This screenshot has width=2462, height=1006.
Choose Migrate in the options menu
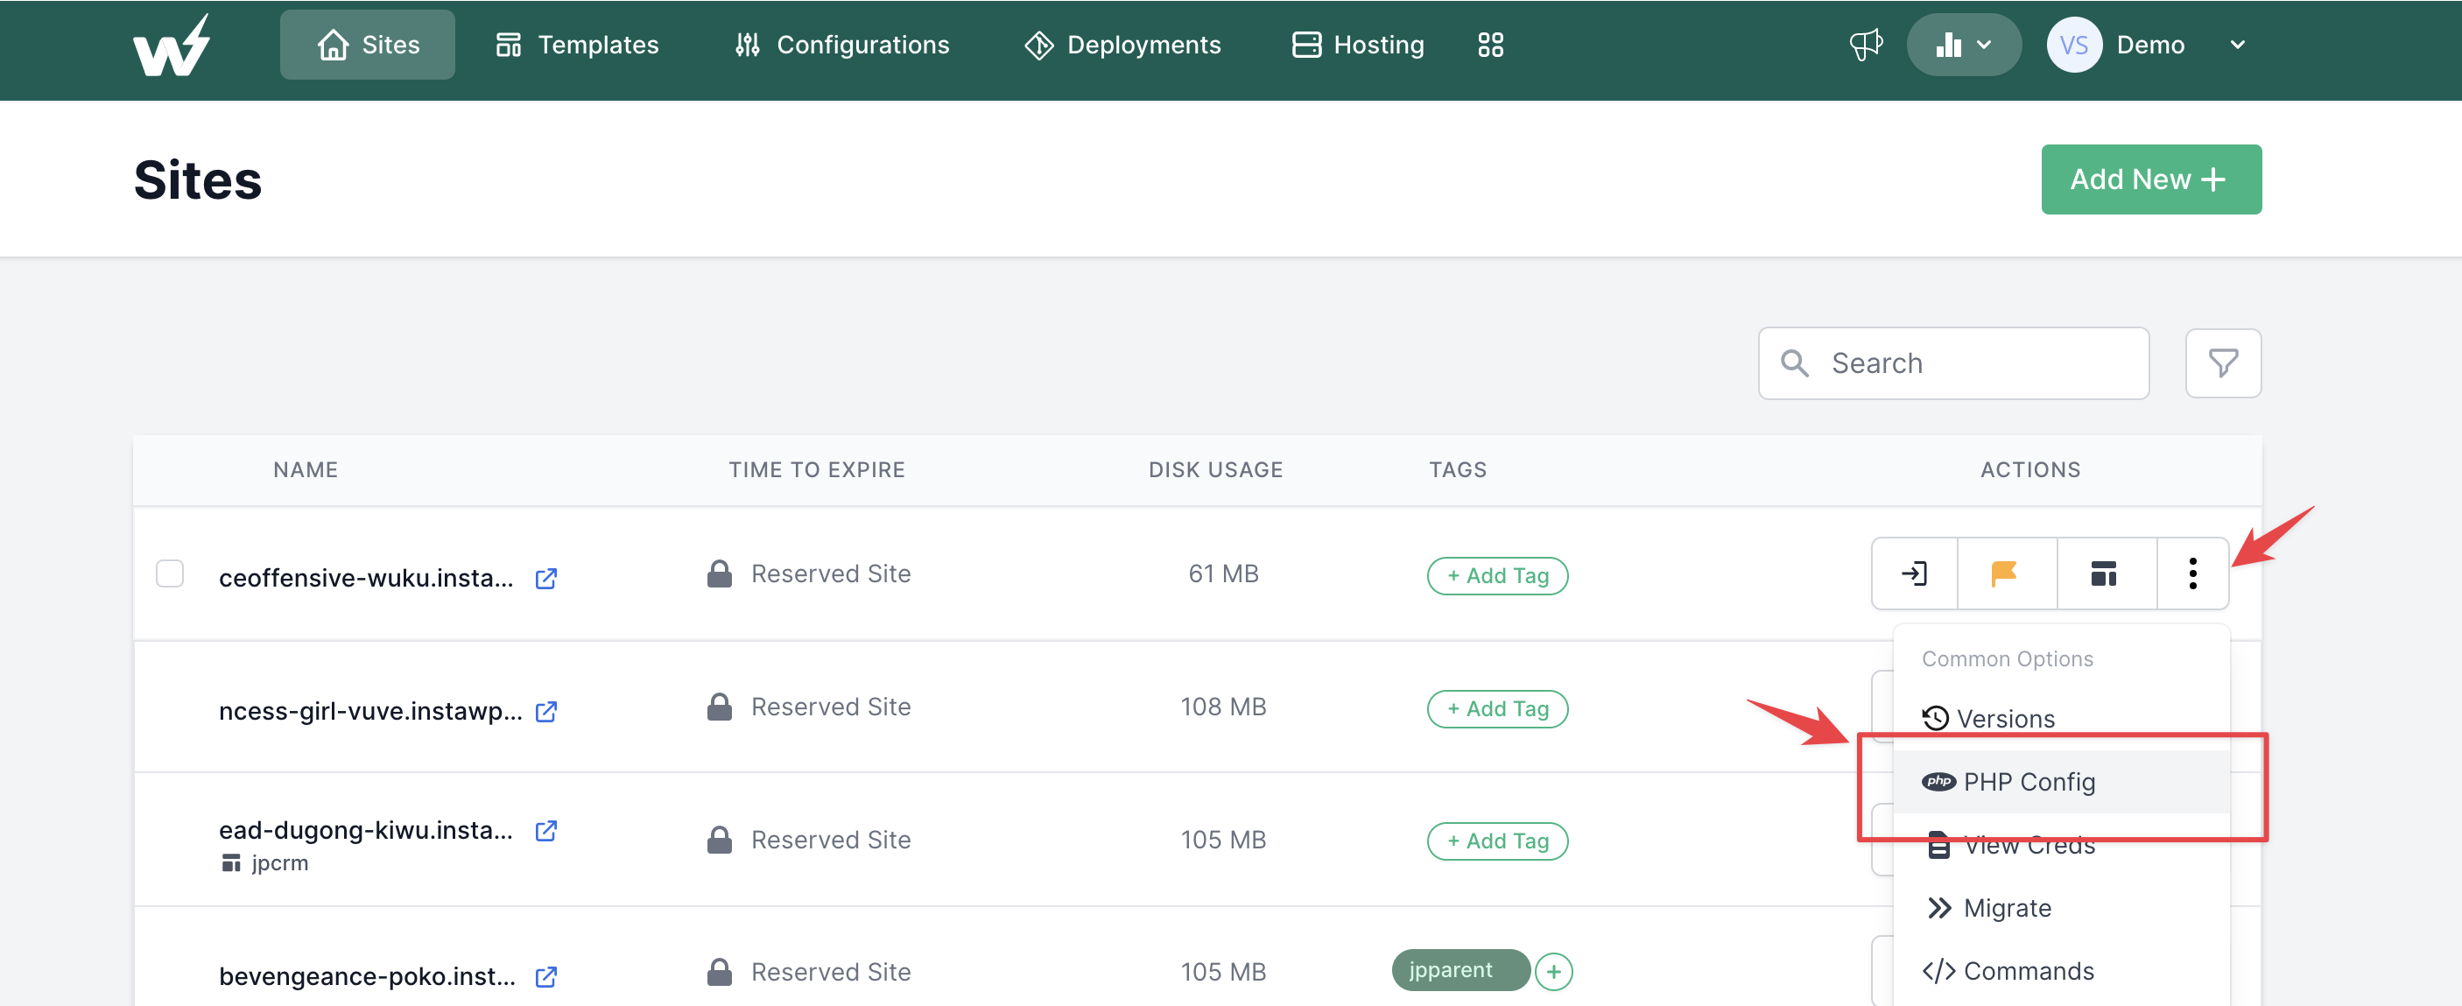[x=2006, y=908]
